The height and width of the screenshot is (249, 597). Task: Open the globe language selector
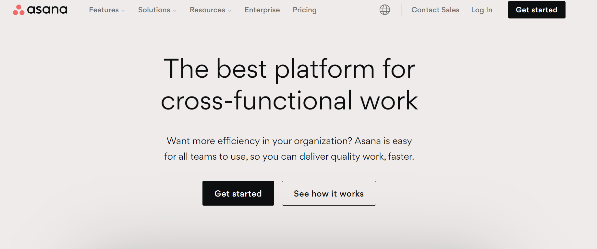385,10
